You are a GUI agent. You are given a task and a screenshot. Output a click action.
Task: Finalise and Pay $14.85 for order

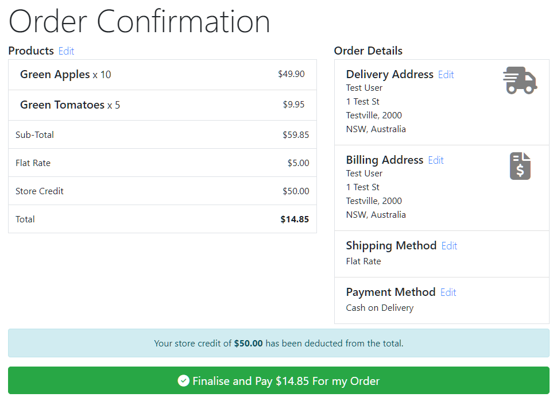(x=279, y=380)
